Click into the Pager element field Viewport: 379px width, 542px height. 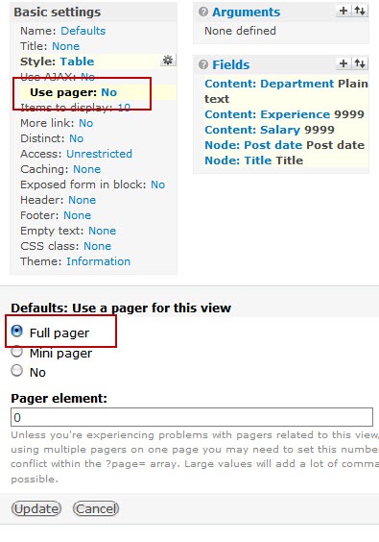click(192, 417)
